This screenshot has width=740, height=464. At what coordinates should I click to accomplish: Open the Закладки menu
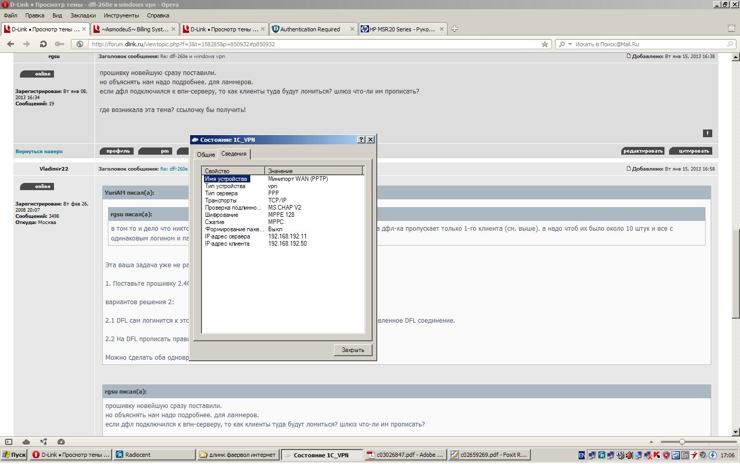(x=83, y=15)
